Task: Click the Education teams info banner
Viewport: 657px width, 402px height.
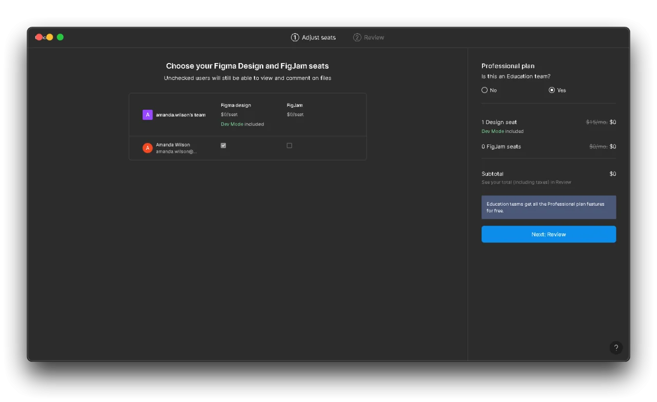Action: (549, 207)
